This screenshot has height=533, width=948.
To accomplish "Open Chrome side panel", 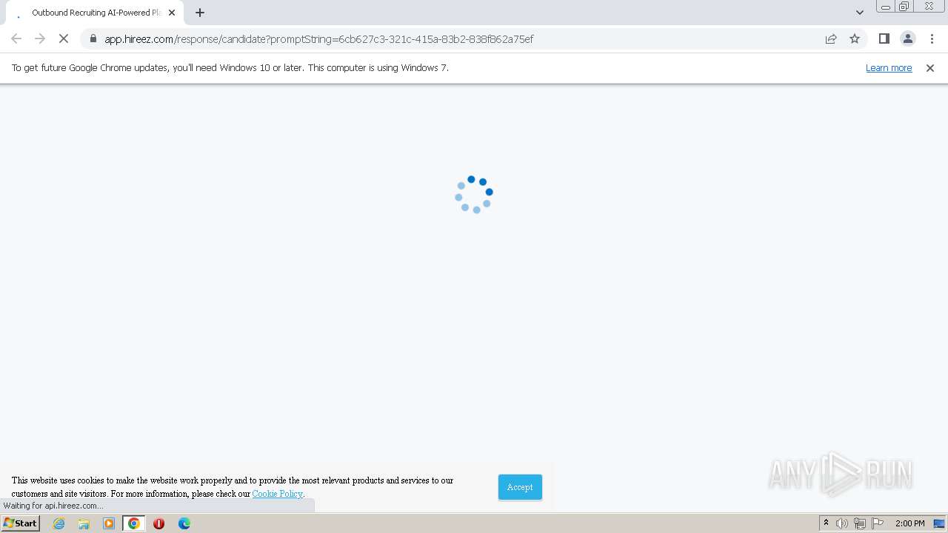I will pos(884,38).
